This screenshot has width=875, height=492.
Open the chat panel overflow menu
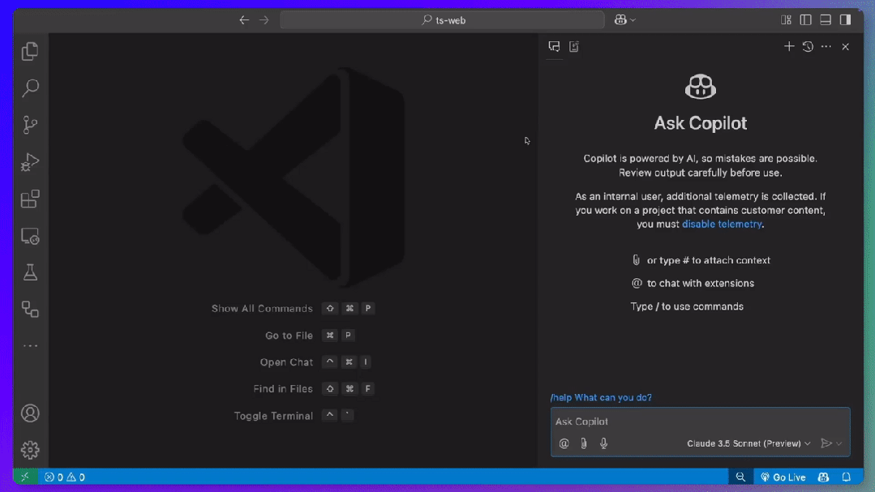[826, 46]
